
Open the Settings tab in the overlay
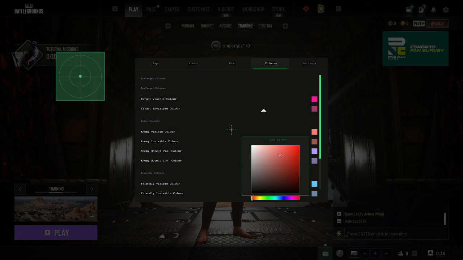pyautogui.click(x=309, y=63)
